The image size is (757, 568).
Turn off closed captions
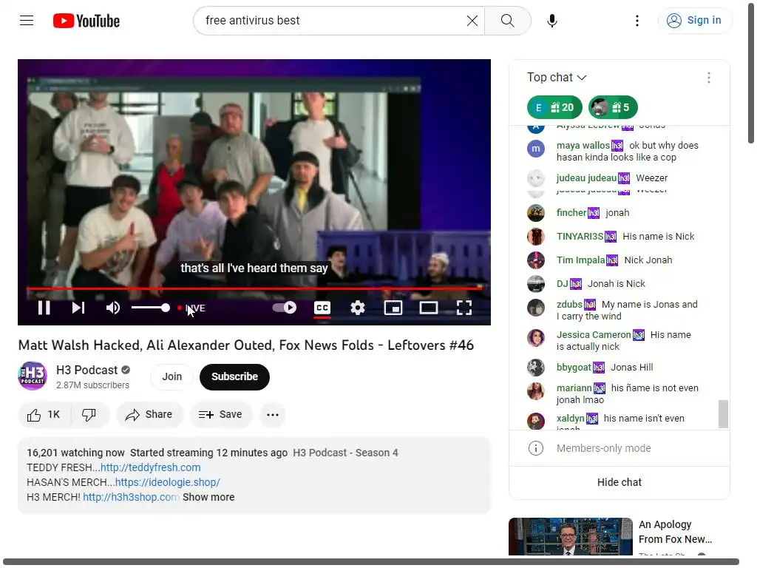coord(322,308)
